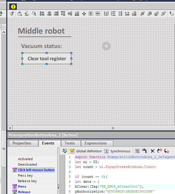
Task: Select the format painter brush icon
Action: coord(12,14)
